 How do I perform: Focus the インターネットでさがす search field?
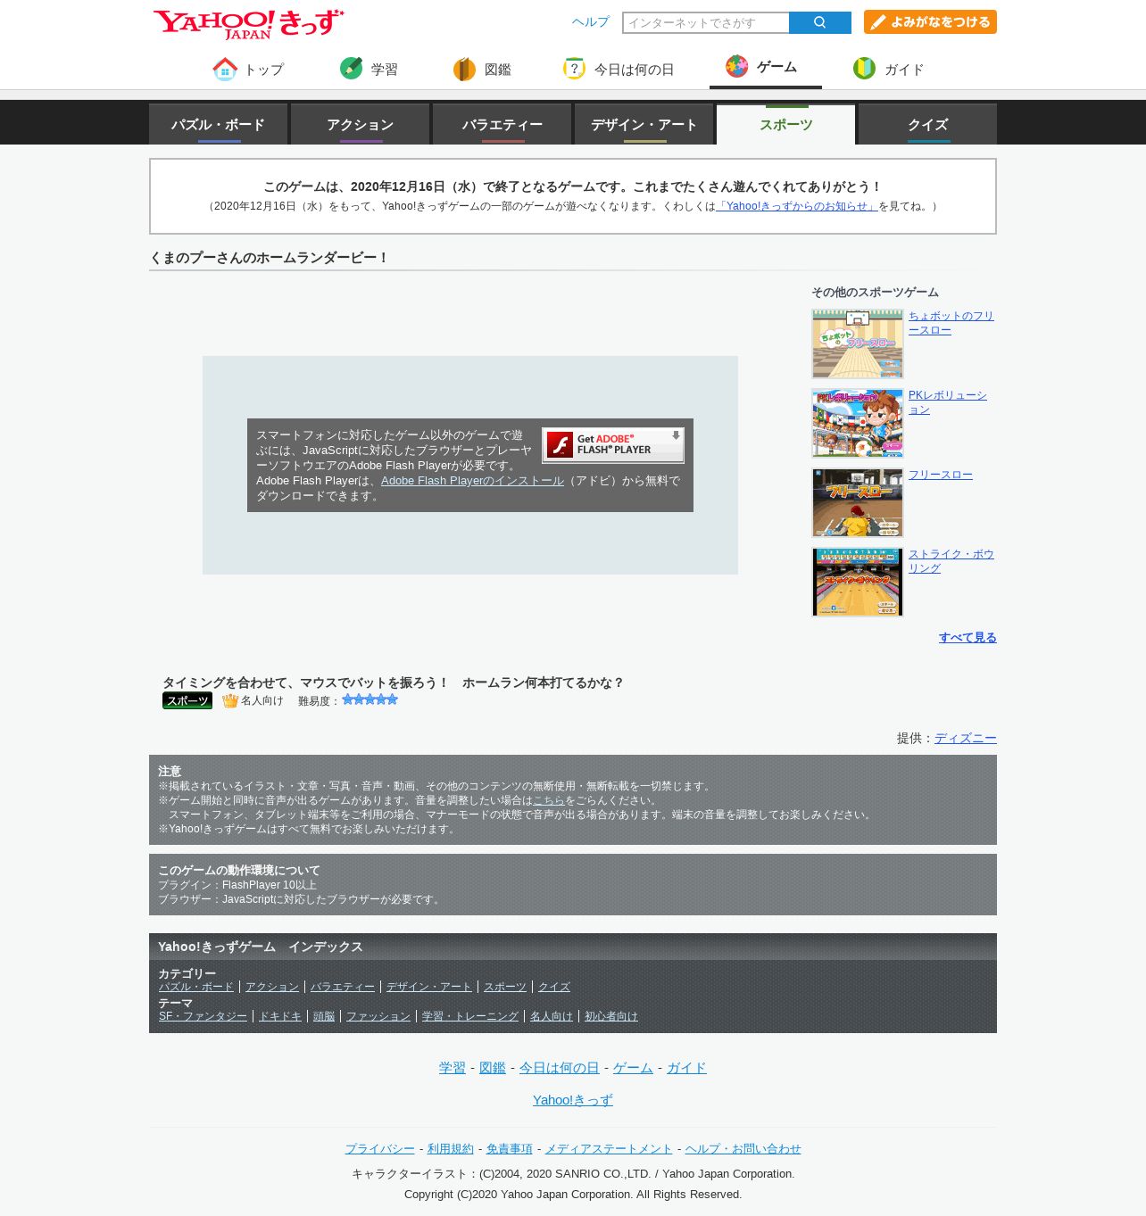(x=706, y=22)
